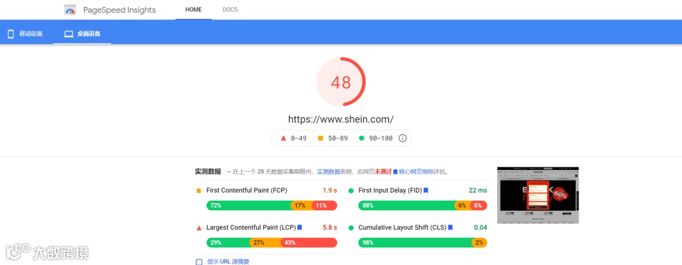Click the FCP distribution bar
This screenshot has width=682, height=265.
(x=272, y=206)
